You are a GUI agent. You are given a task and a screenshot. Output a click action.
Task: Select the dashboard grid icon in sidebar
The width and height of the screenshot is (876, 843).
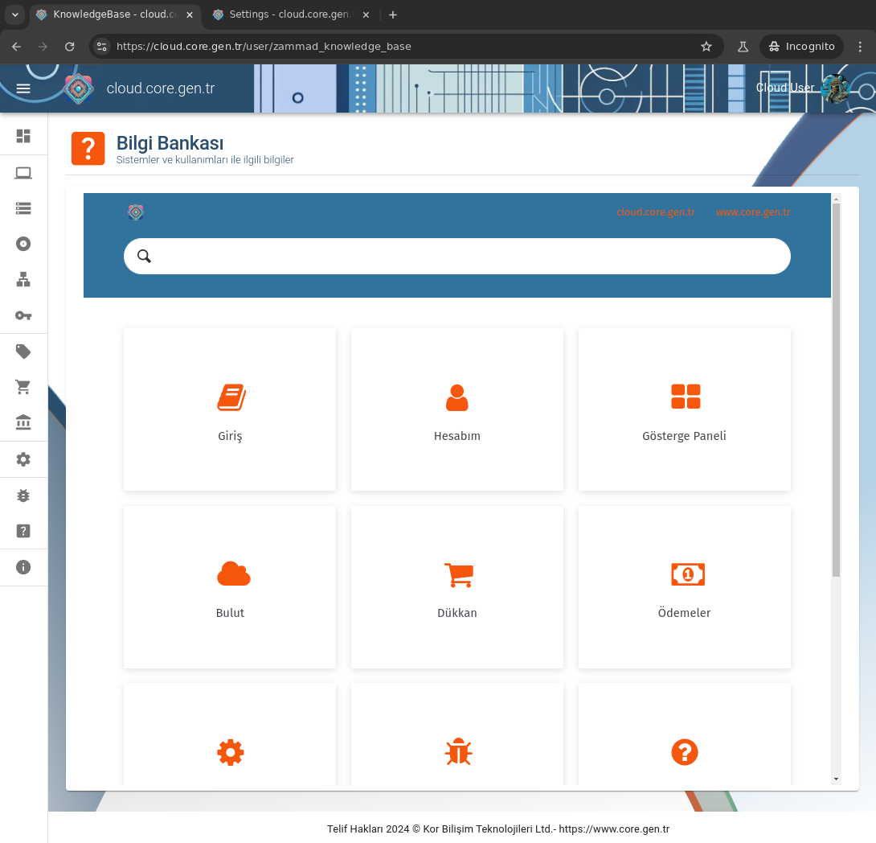click(23, 136)
